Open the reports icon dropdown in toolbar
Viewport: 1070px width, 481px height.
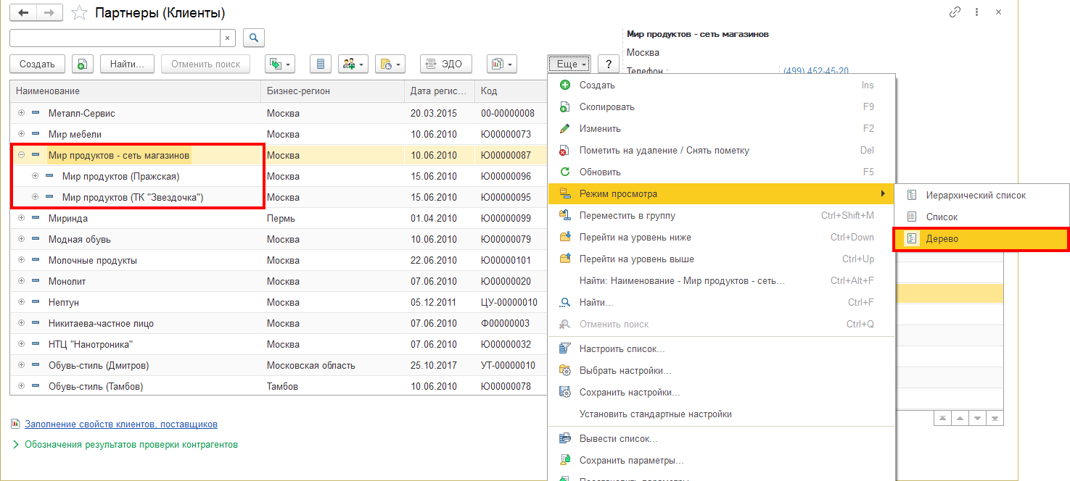(x=501, y=64)
